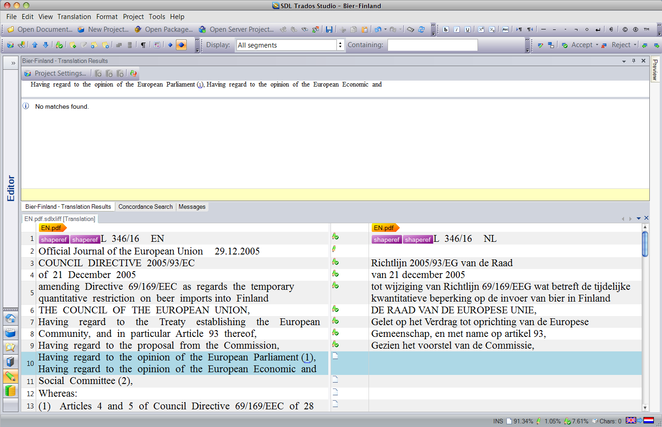Image resolution: width=662 pixels, height=427 pixels.
Task: Open the Display segments filter dropdown
Action: [x=340, y=45]
